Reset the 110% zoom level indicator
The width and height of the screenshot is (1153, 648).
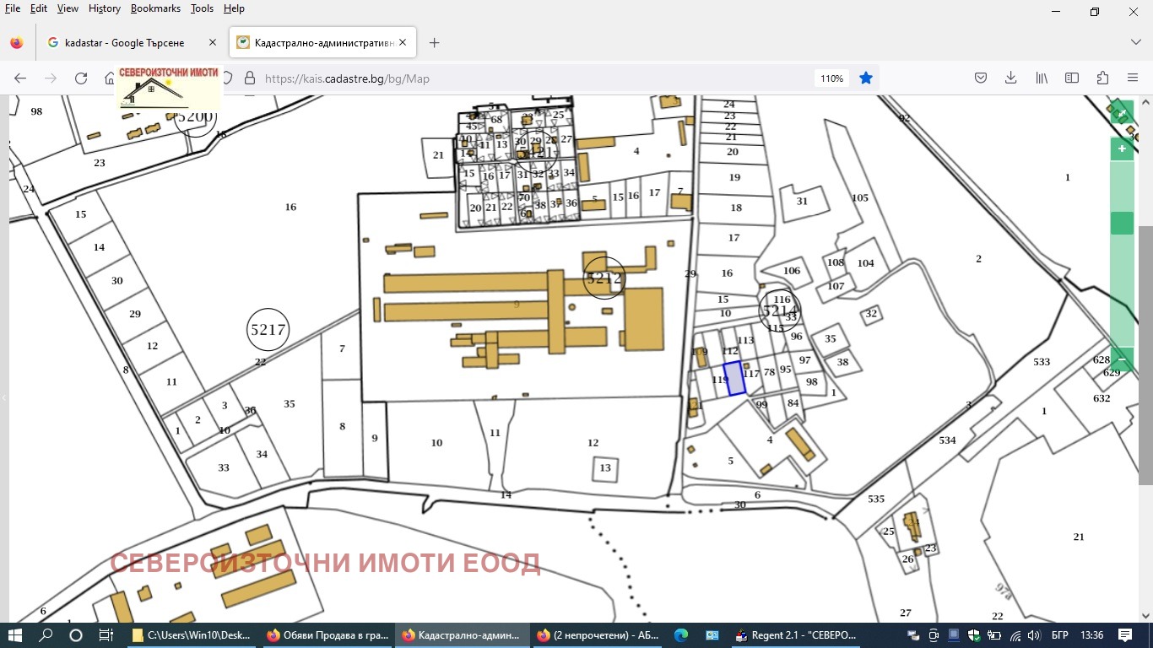831,78
